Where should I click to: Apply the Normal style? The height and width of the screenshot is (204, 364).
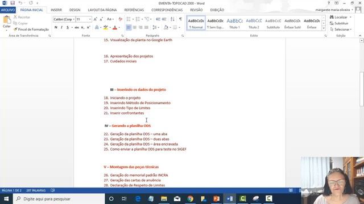pos(196,23)
